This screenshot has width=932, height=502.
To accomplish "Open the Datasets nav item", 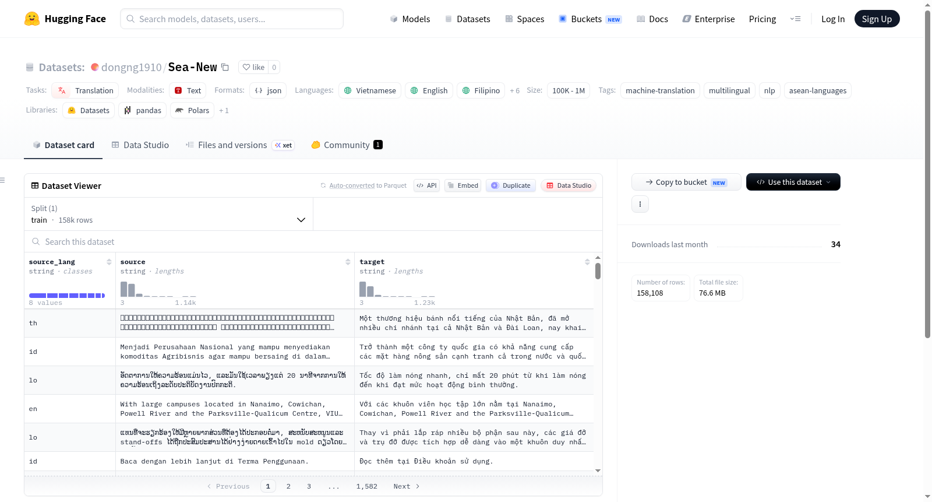I will [x=467, y=19].
